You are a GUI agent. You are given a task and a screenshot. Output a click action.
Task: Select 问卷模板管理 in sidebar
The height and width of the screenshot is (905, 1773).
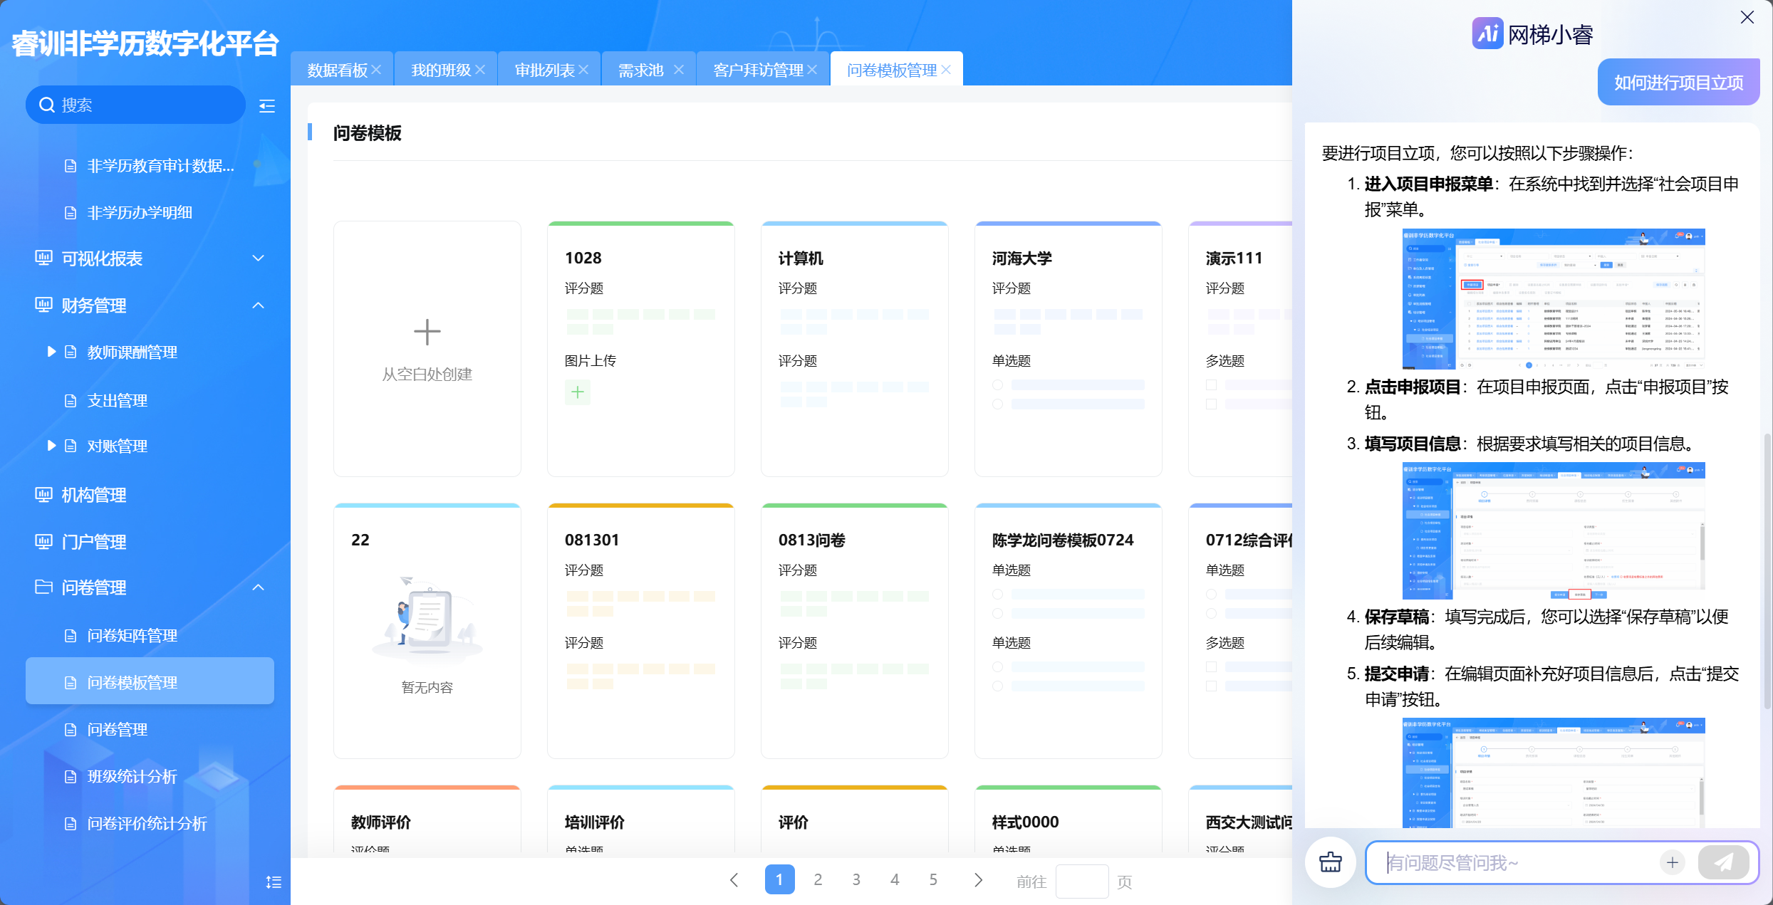(x=150, y=681)
